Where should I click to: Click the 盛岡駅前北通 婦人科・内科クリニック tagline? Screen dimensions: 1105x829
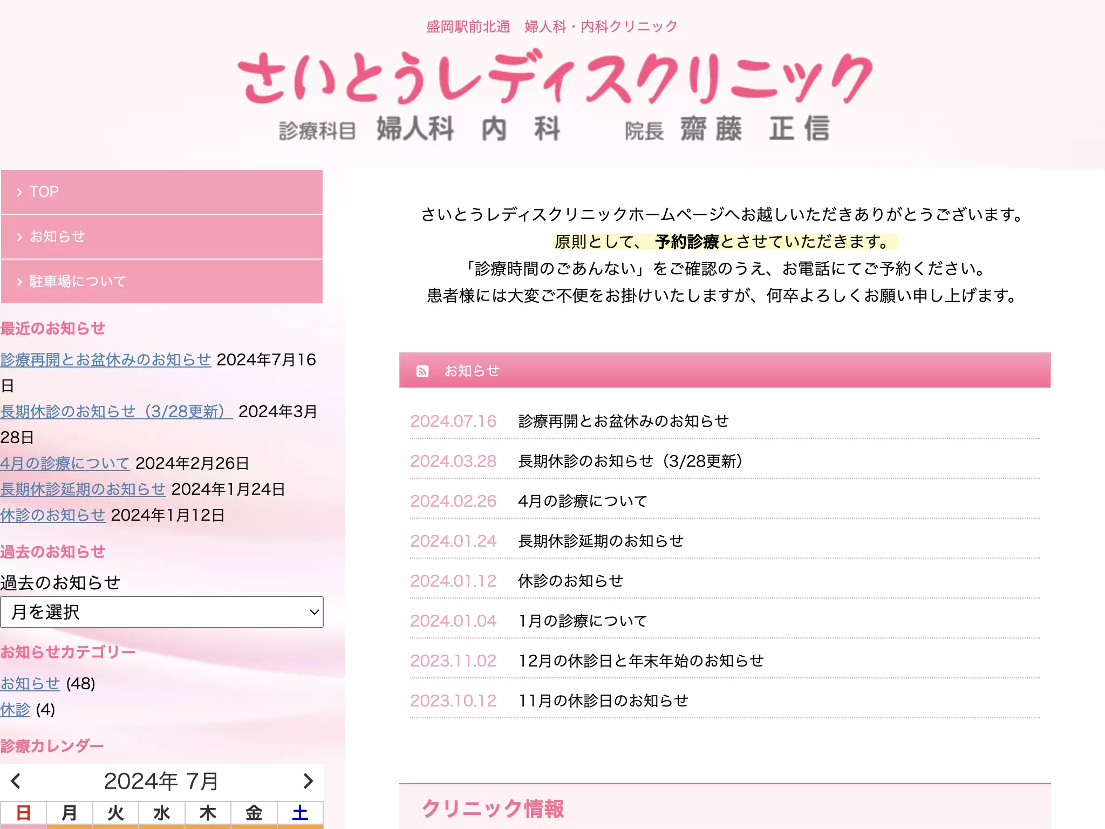pyautogui.click(x=552, y=26)
